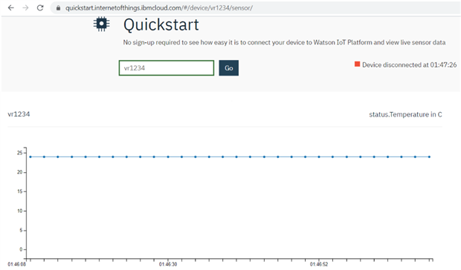Click the Quickstart chip logo icon
The image size is (461, 270).
[x=101, y=24]
